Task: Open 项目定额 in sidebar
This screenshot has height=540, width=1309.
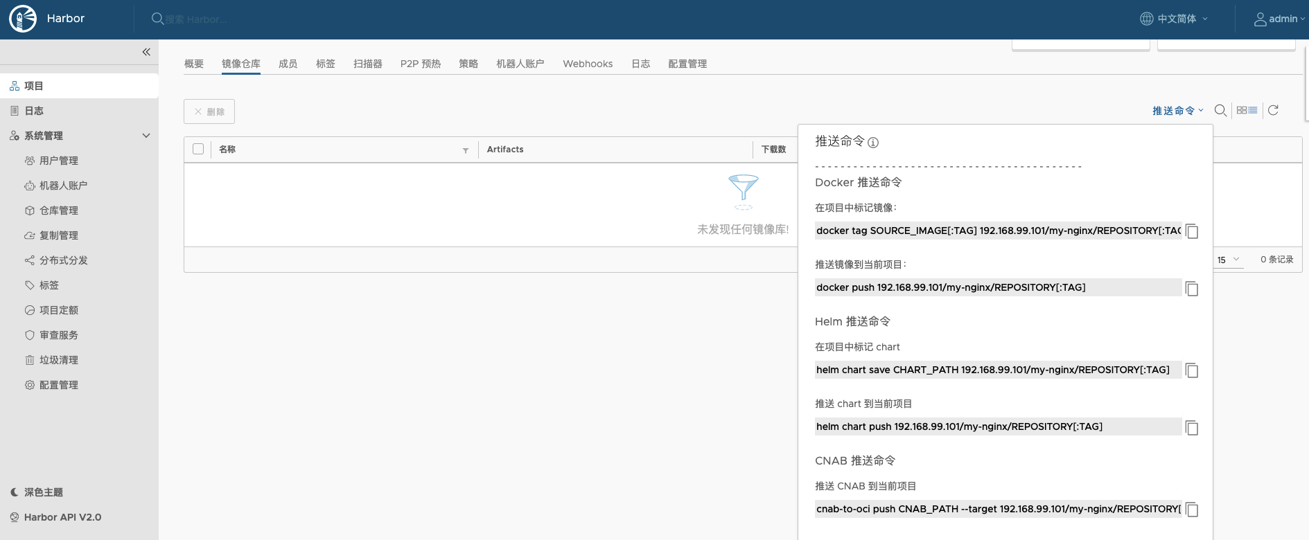Action: pyautogui.click(x=59, y=310)
